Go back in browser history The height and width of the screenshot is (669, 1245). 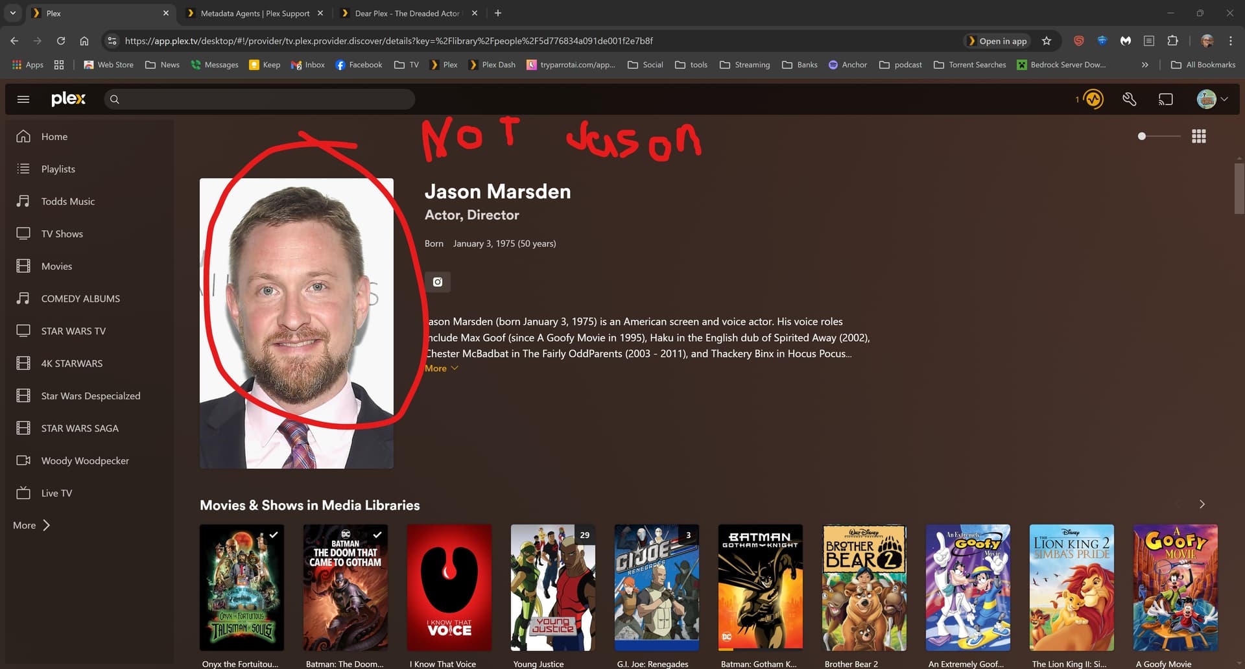coord(14,41)
